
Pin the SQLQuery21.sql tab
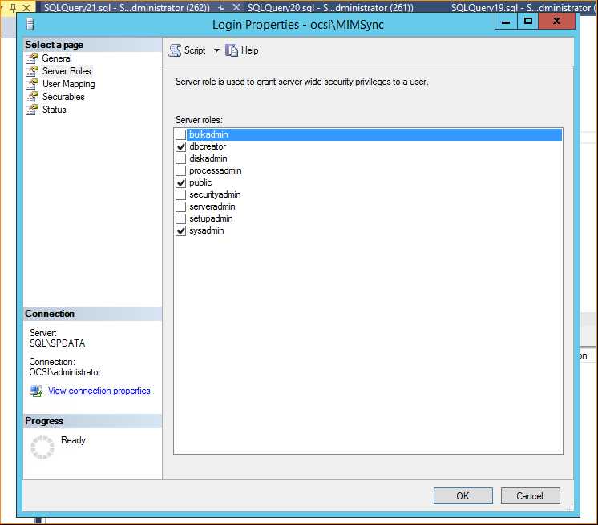(x=222, y=8)
